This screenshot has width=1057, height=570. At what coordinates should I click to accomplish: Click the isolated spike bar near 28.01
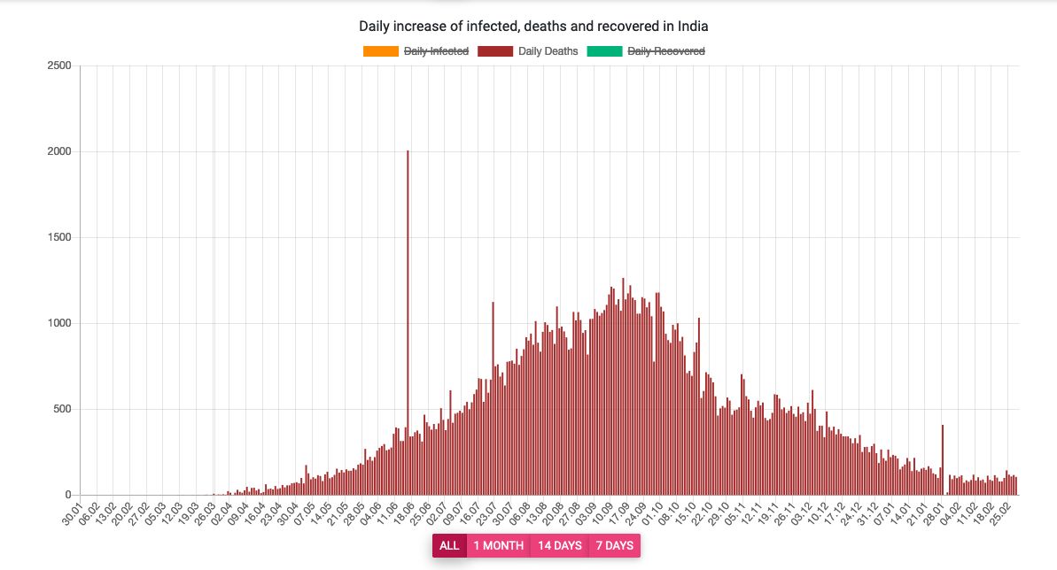(x=943, y=460)
